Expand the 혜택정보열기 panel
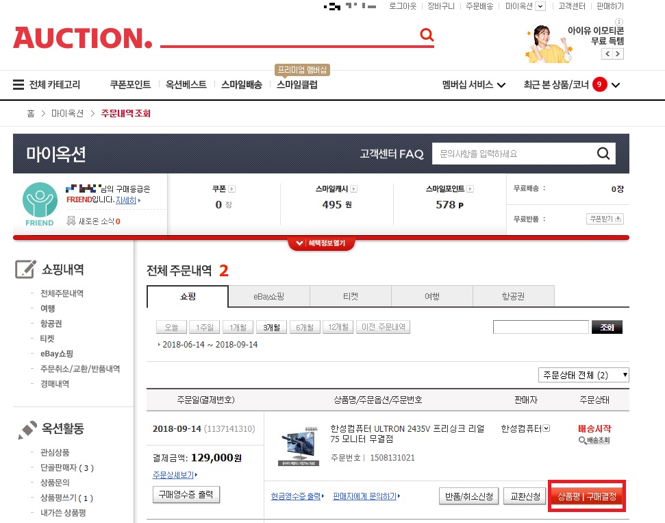The width and height of the screenshot is (665, 523). click(x=321, y=243)
